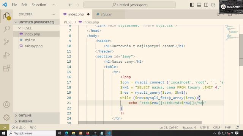The image size is (243, 136).
Task: Open Task View on taskbar
Action: pyautogui.click(x=59, y=133)
